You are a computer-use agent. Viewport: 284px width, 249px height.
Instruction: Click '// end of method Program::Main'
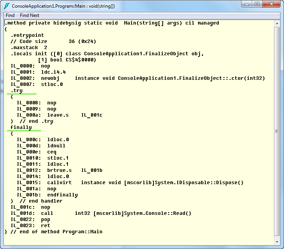pyautogui.click(x=56, y=232)
